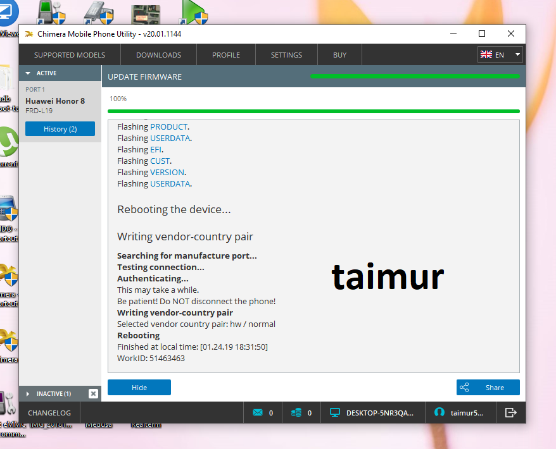Open the green play-arrow desktop shortcut
Screen dimensions: 556x449
[194, 13]
